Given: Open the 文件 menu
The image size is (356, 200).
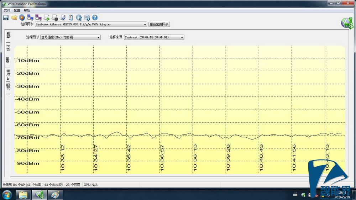Looking at the screenshot, I should [7, 10].
